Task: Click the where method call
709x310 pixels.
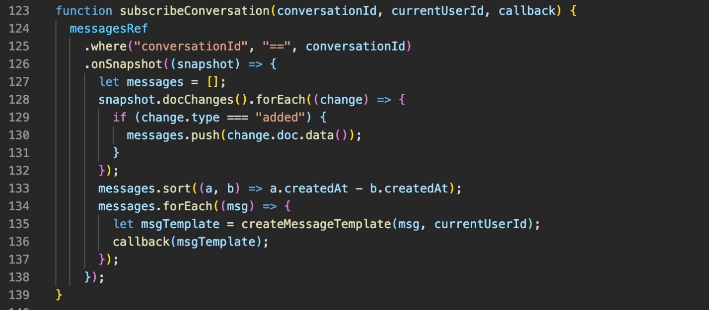Action: (x=109, y=46)
